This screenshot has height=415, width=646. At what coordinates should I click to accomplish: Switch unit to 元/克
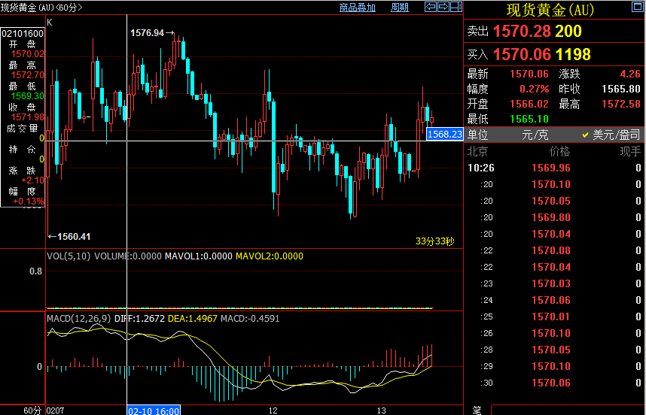(536, 135)
